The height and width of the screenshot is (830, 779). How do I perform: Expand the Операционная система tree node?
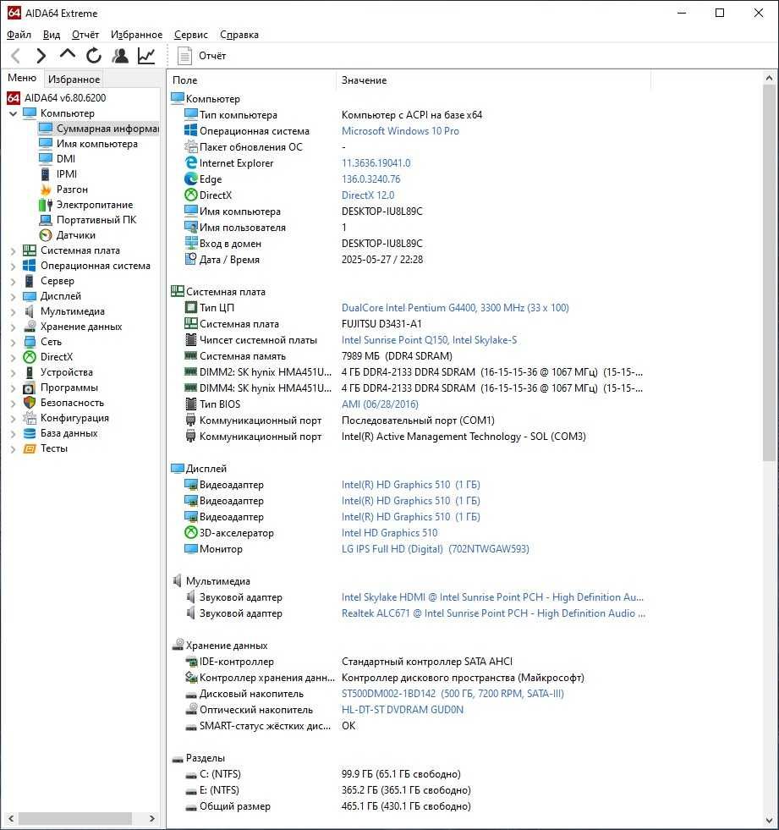tap(14, 266)
